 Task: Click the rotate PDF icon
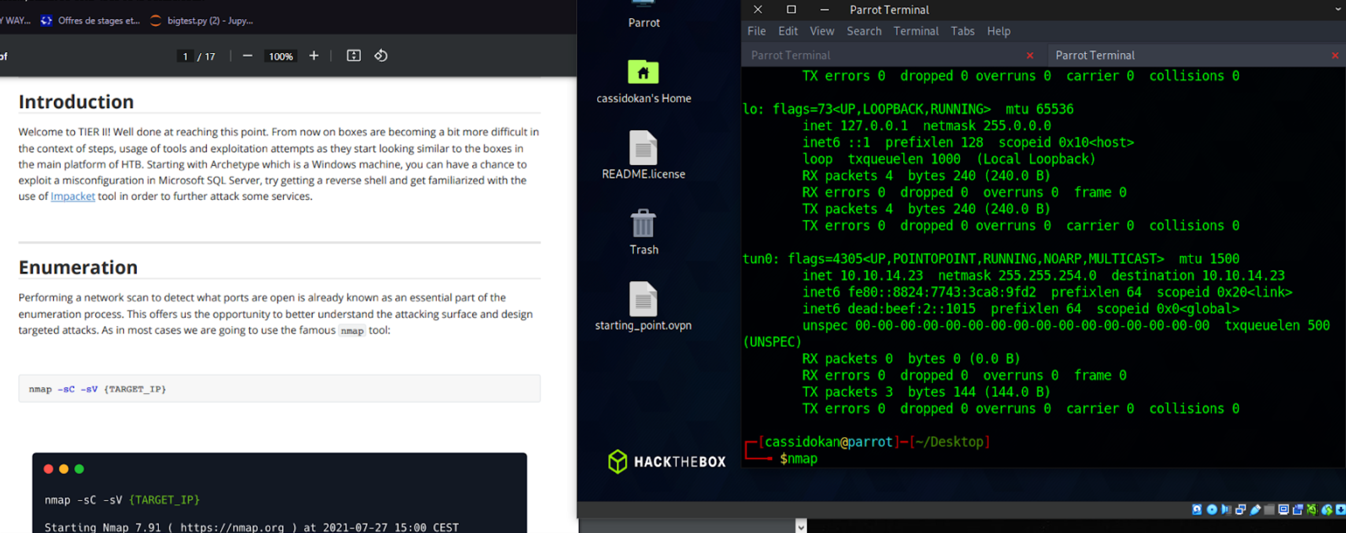tap(381, 56)
